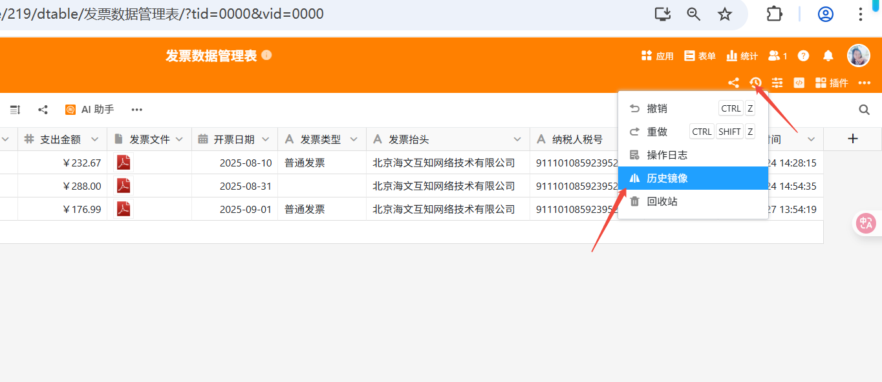The height and width of the screenshot is (382, 882).
Task: Add a new column with plus button
Action: point(853,139)
